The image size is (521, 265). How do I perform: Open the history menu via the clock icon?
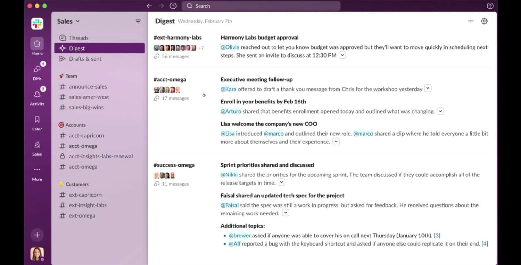pos(173,6)
